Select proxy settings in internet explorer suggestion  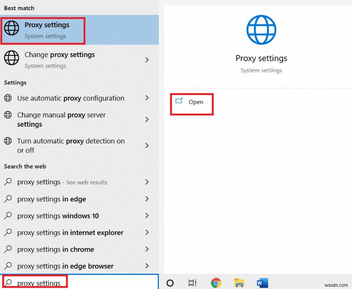click(69, 233)
